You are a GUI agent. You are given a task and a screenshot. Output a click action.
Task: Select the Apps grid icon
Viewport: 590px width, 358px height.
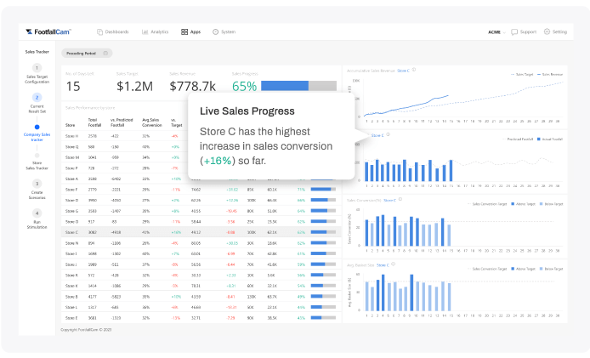184,32
